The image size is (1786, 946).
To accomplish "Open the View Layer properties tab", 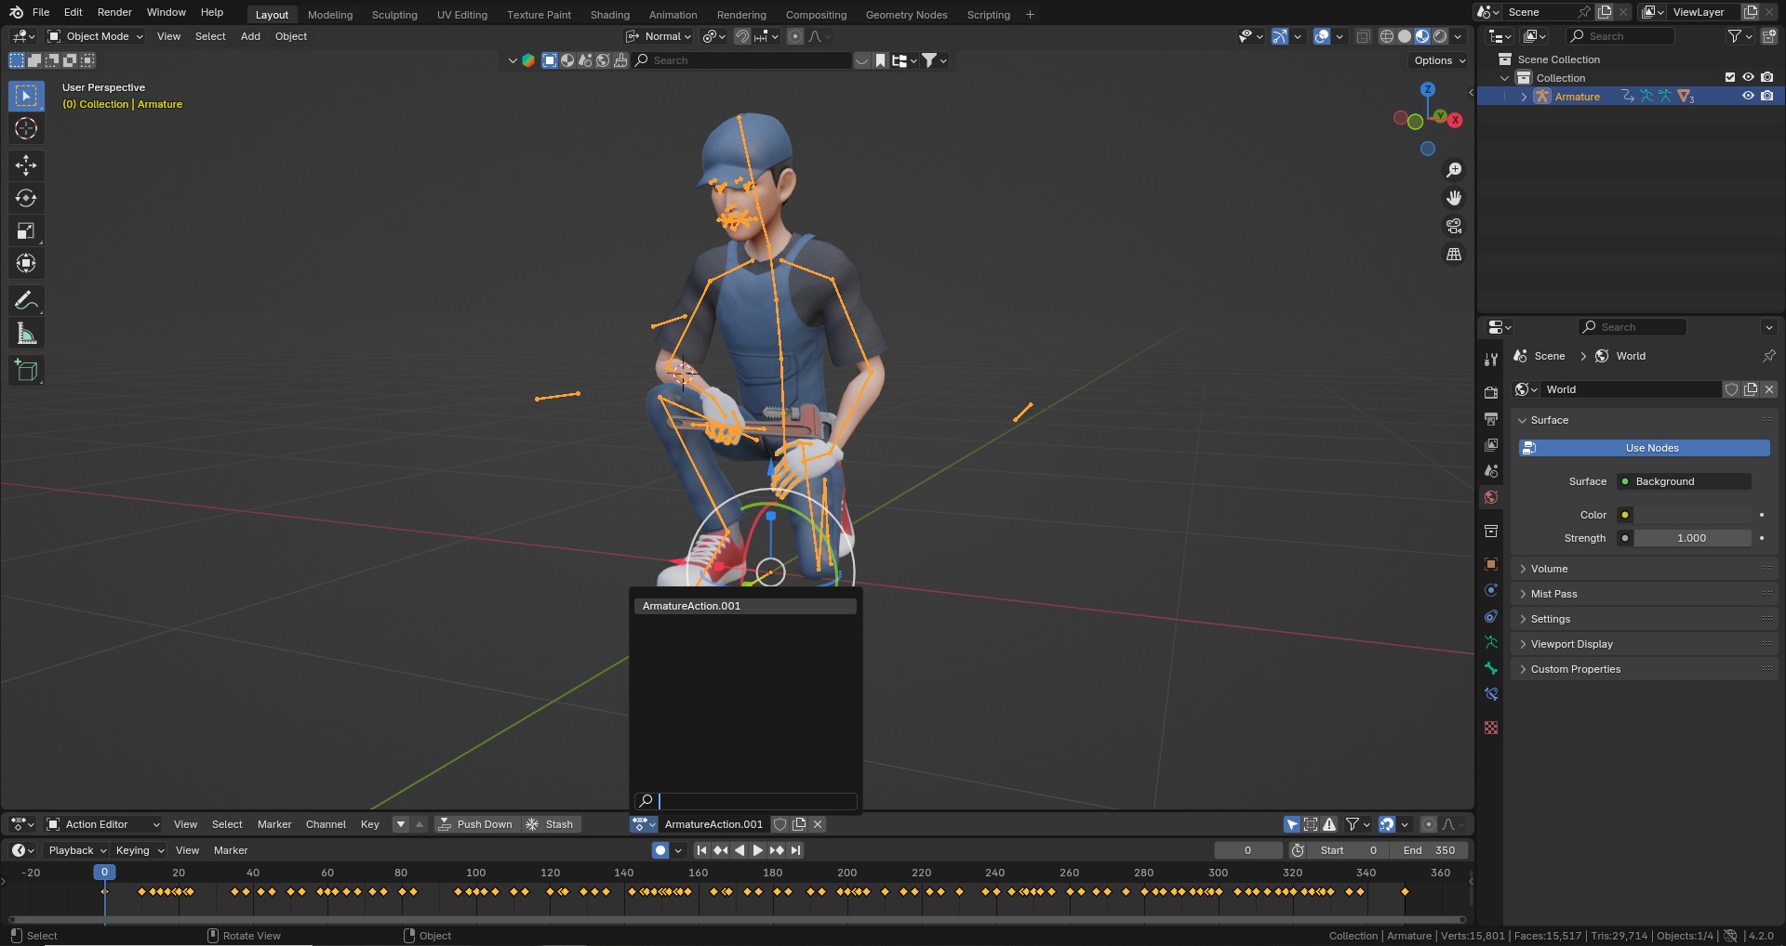I will point(1491,445).
